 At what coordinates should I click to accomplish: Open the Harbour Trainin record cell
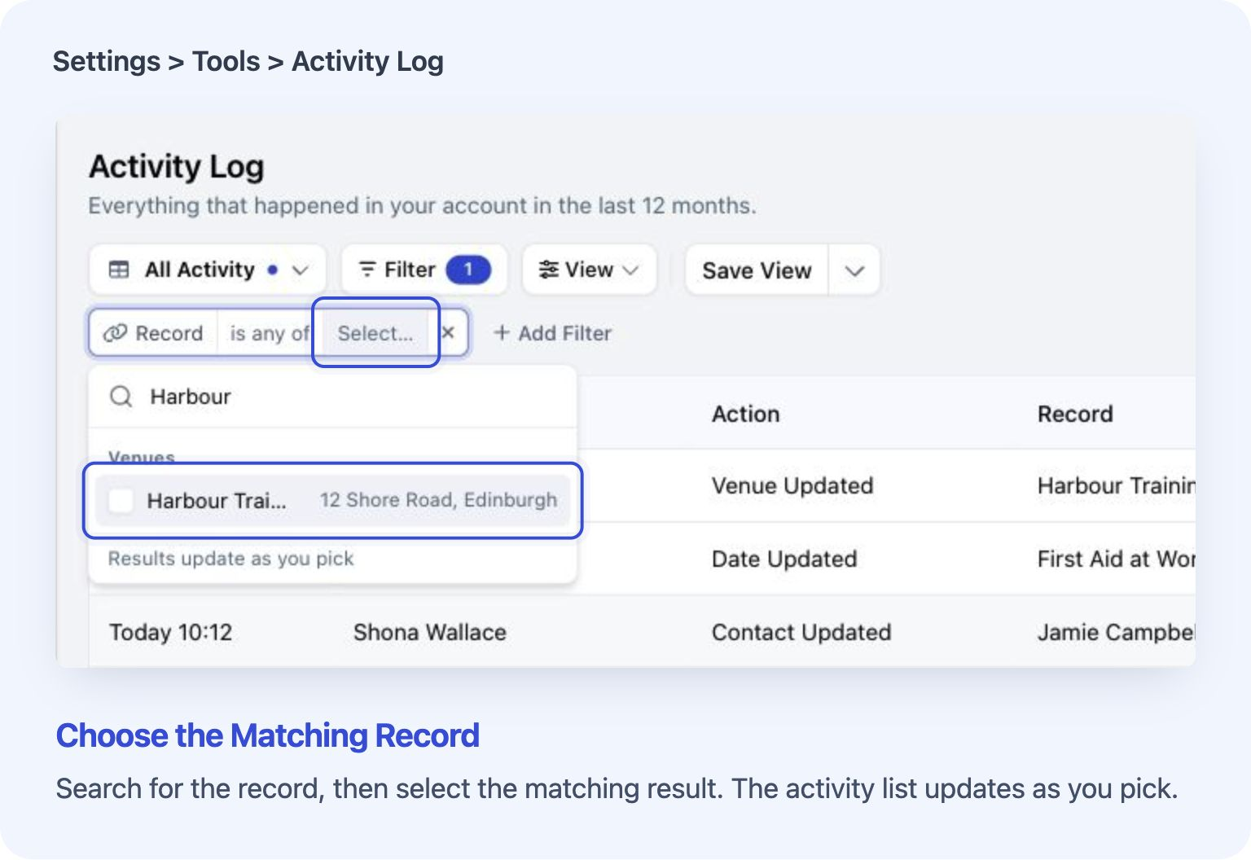tap(1116, 485)
